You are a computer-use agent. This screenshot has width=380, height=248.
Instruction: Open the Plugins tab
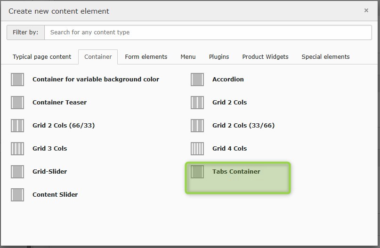[x=219, y=57]
